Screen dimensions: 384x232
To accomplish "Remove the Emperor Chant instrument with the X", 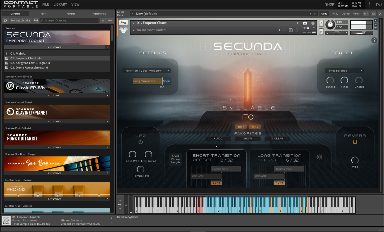I will pyautogui.click(x=376, y=21).
